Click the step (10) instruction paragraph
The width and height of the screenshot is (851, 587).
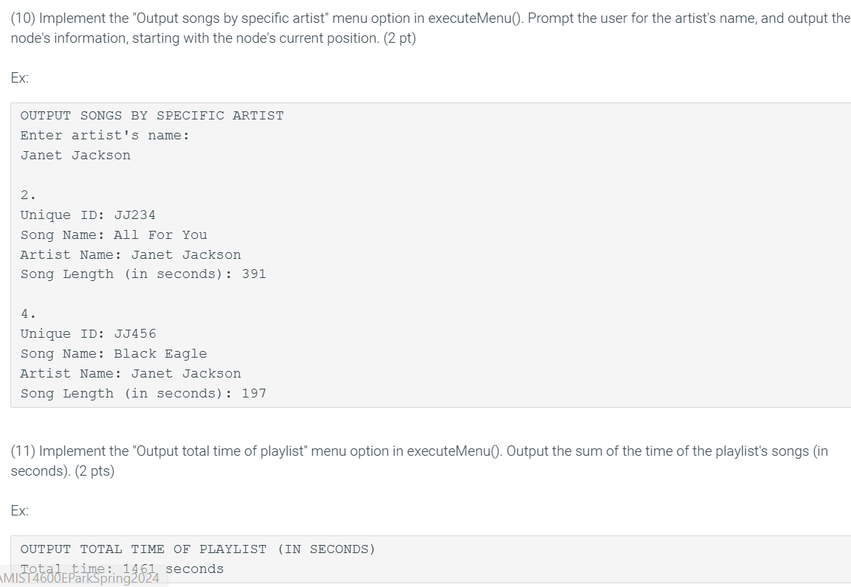click(430, 28)
